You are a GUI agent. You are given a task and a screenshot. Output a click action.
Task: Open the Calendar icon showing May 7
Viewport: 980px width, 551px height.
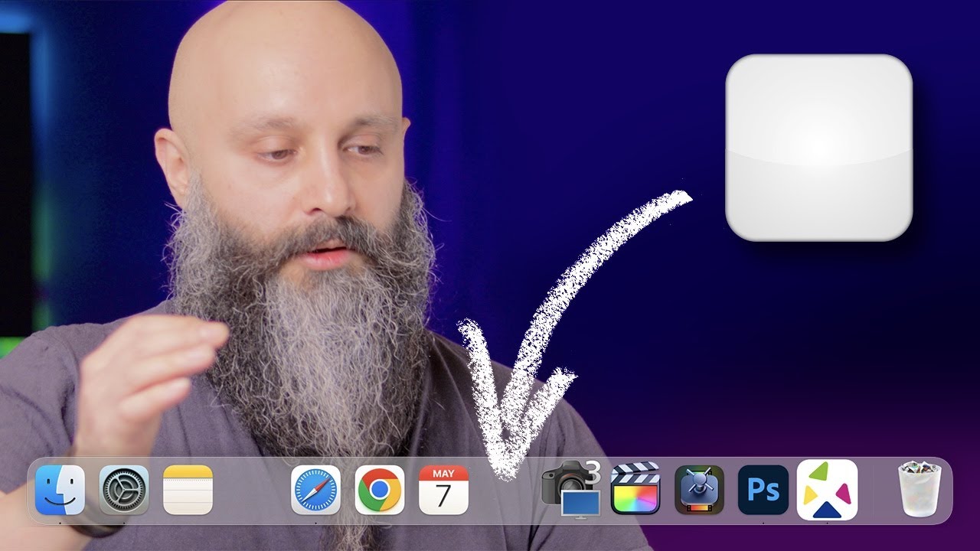pos(443,490)
